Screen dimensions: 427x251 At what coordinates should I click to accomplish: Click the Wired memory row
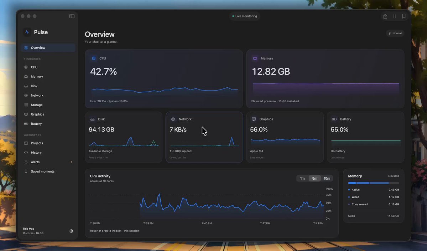373,197
